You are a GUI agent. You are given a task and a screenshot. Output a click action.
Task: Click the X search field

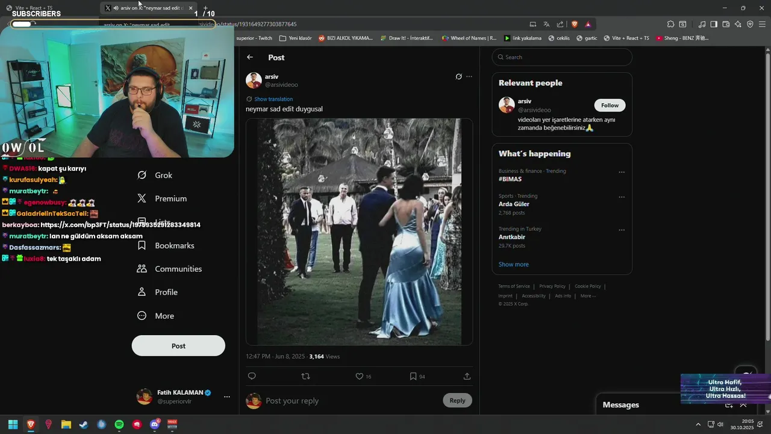(x=562, y=57)
